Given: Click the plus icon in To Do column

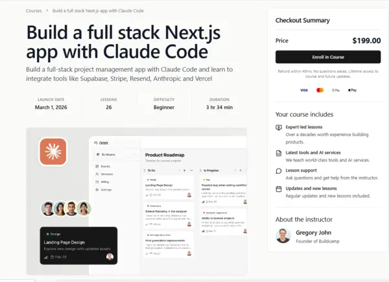Looking at the screenshot, I should (184, 170).
